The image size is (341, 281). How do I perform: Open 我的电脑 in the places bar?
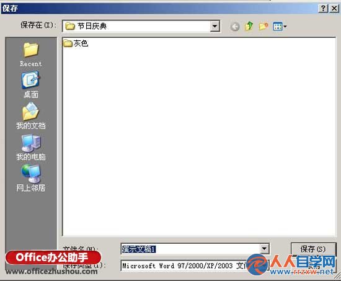30,148
